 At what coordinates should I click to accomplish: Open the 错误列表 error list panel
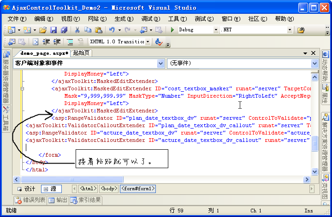click(x=30, y=200)
